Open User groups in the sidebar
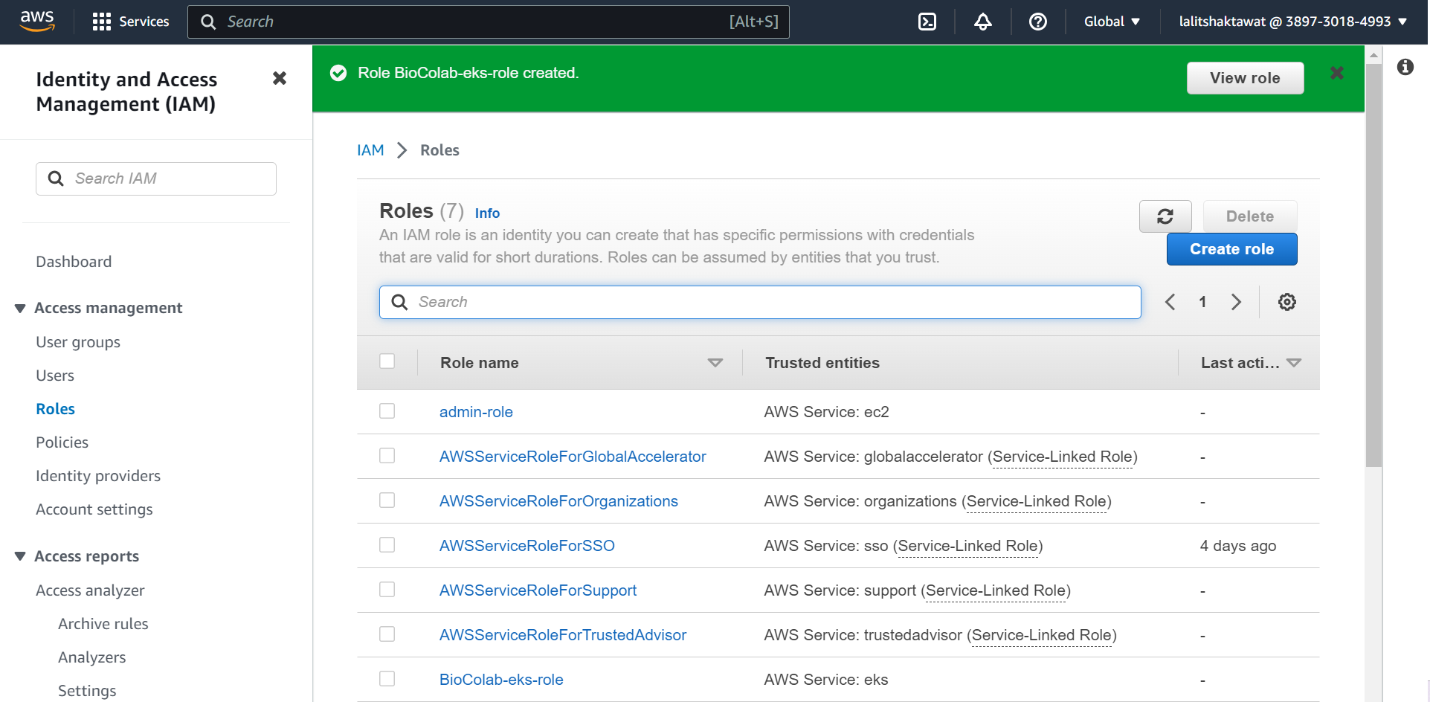Image resolution: width=1430 pixels, height=702 pixels. 78,342
